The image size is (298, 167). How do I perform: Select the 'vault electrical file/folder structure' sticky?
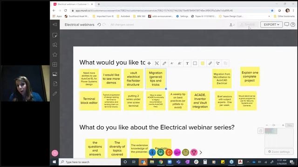134,78
